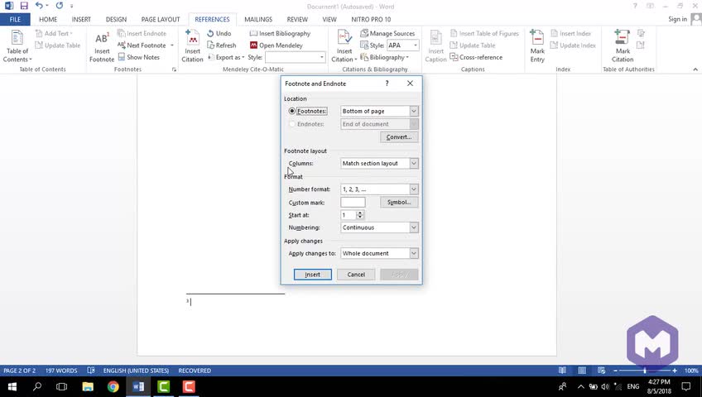This screenshot has width=702, height=397.
Task: Click Manage Sources in the ribbon
Action: point(387,34)
